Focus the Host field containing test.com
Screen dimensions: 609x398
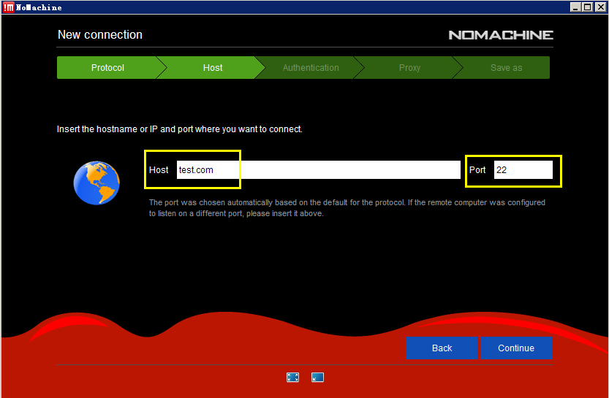[x=319, y=170]
